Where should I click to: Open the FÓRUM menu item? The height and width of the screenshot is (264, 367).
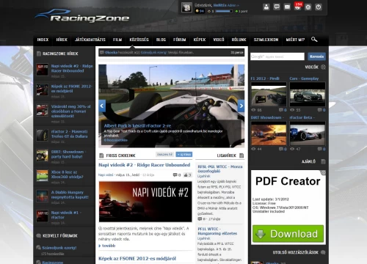click(x=180, y=40)
